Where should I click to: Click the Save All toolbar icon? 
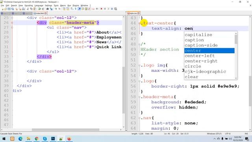[13, 9]
